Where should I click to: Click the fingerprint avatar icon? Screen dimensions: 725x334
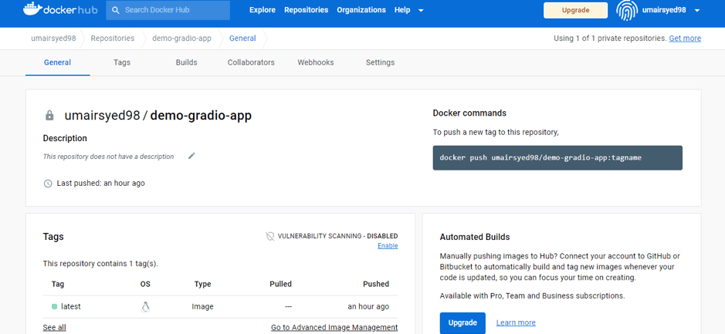(x=627, y=10)
